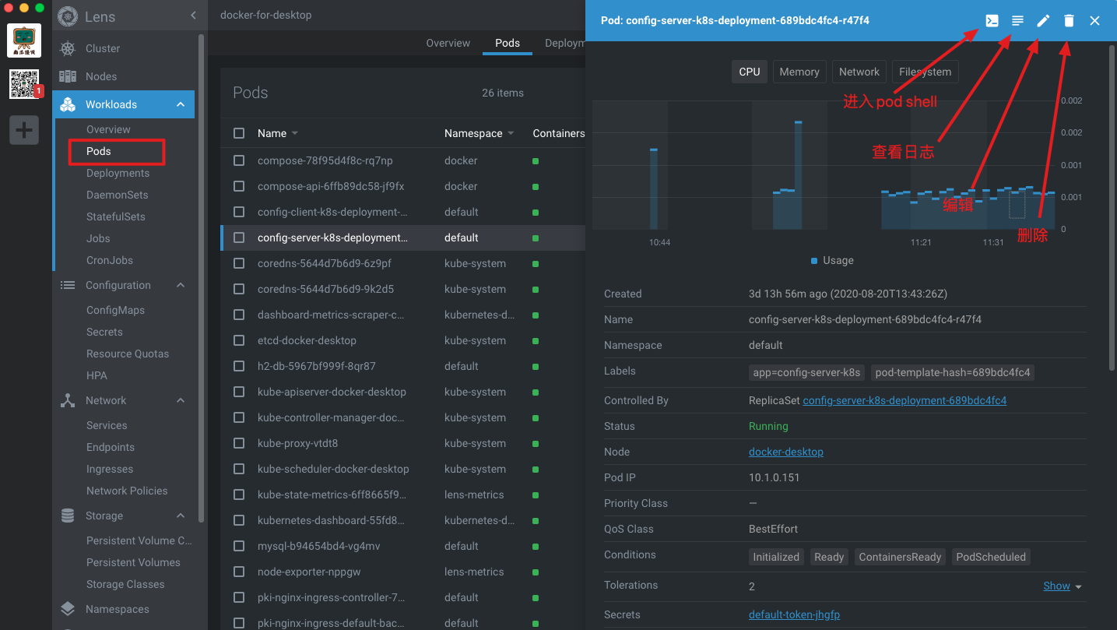This screenshot has height=630, width=1117.
Task: Collapse the Storage section chevron
Action: pos(181,516)
